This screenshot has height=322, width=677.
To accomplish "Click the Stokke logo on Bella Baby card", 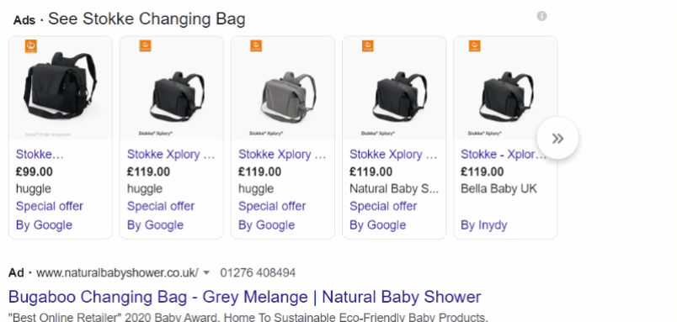I will pos(475,45).
